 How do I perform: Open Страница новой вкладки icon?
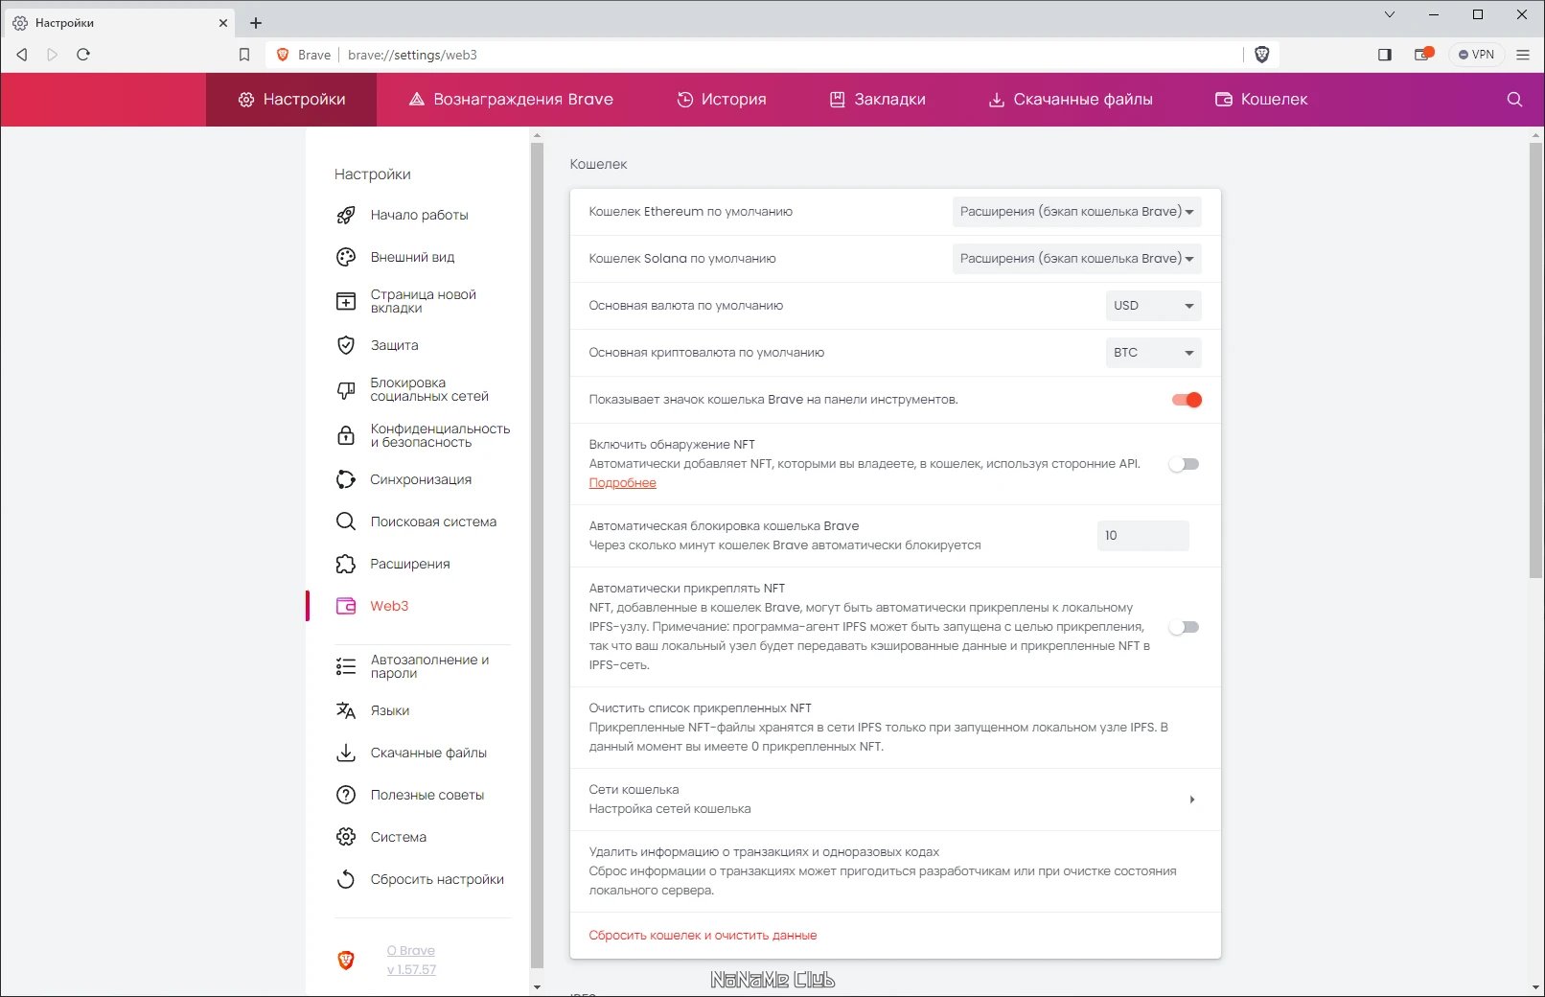point(346,301)
